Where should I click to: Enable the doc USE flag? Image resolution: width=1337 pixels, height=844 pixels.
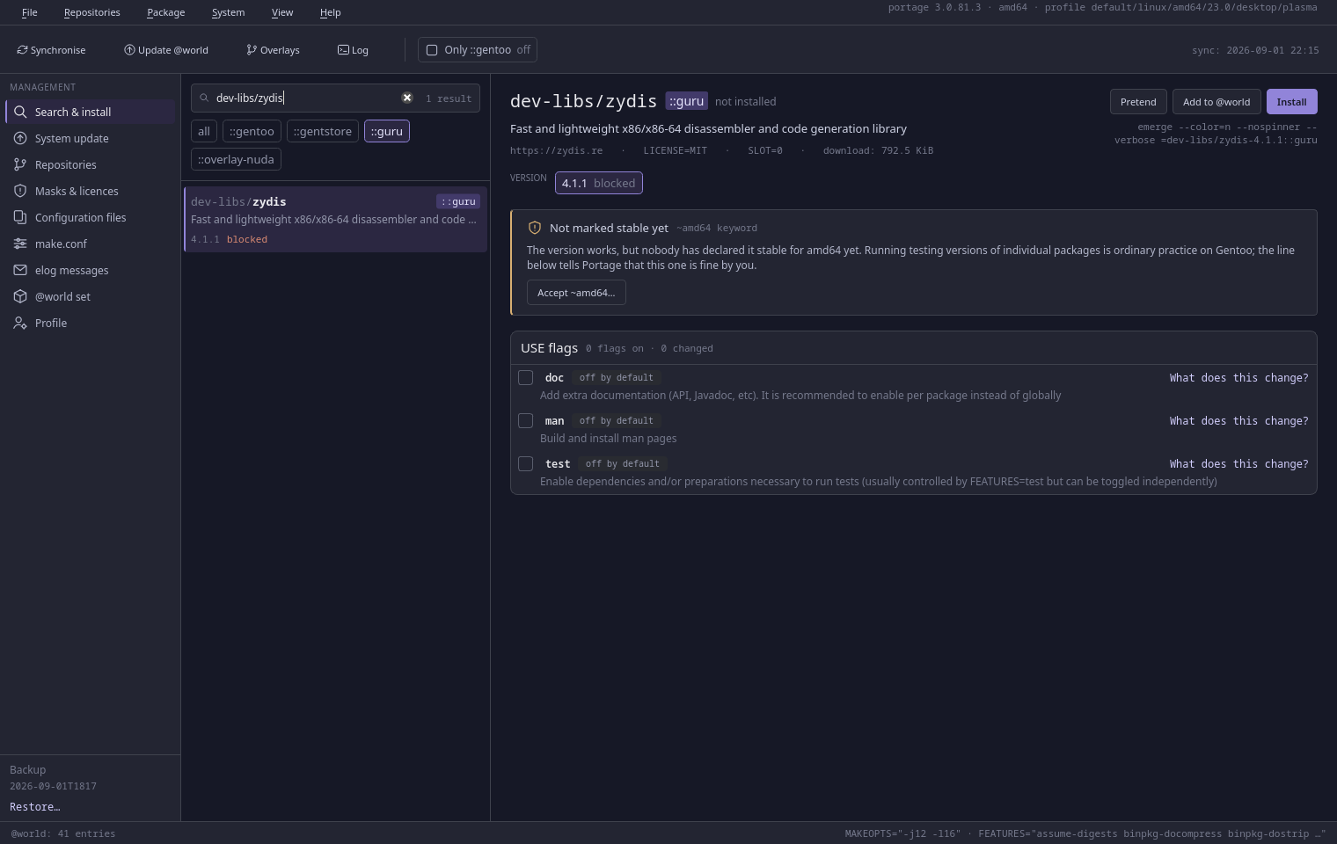click(525, 377)
